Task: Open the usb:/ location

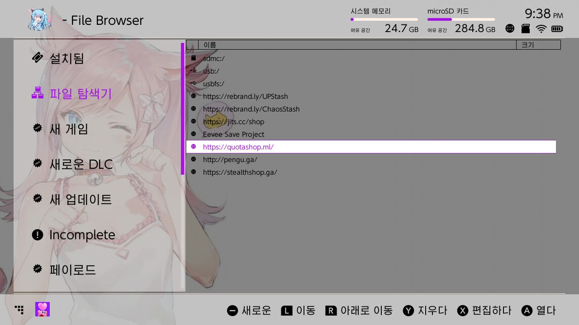Action: click(371, 71)
